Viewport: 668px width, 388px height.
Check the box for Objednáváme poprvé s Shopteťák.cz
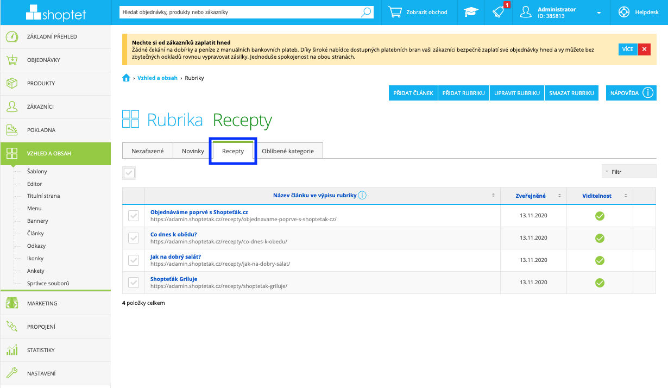pos(134,216)
